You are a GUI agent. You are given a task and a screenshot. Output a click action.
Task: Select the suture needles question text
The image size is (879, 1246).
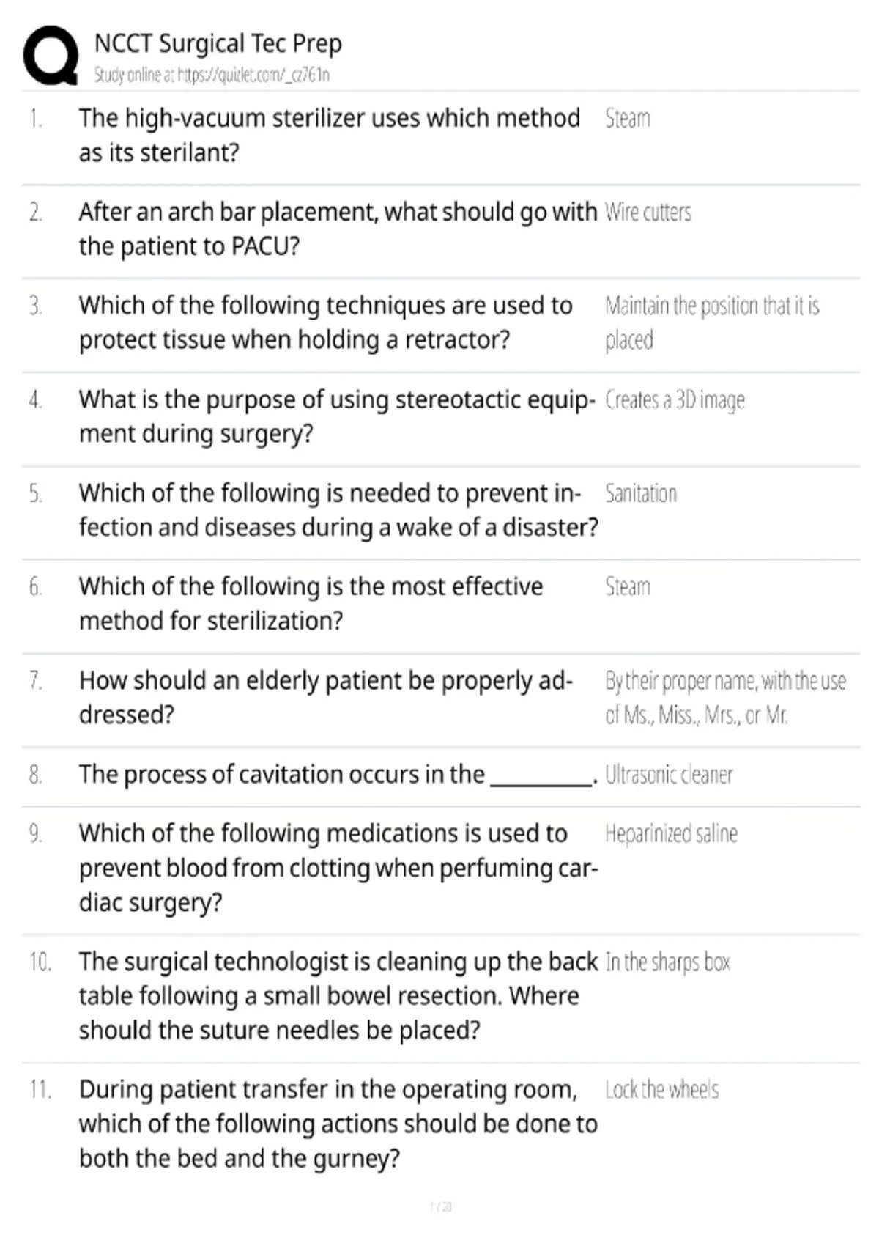pos(338,995)
